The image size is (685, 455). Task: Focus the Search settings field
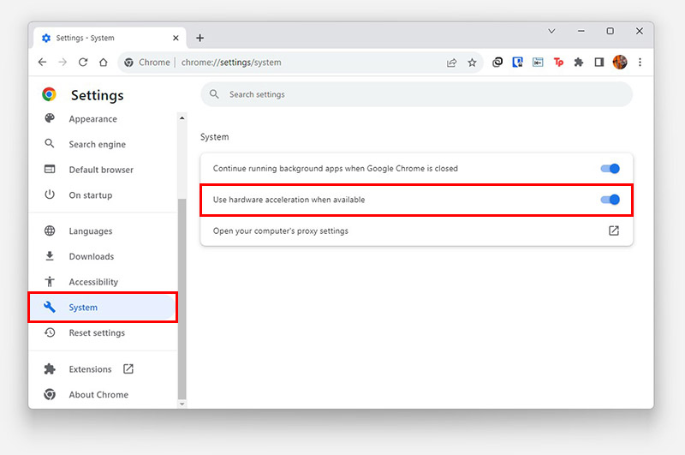[416, 94]
